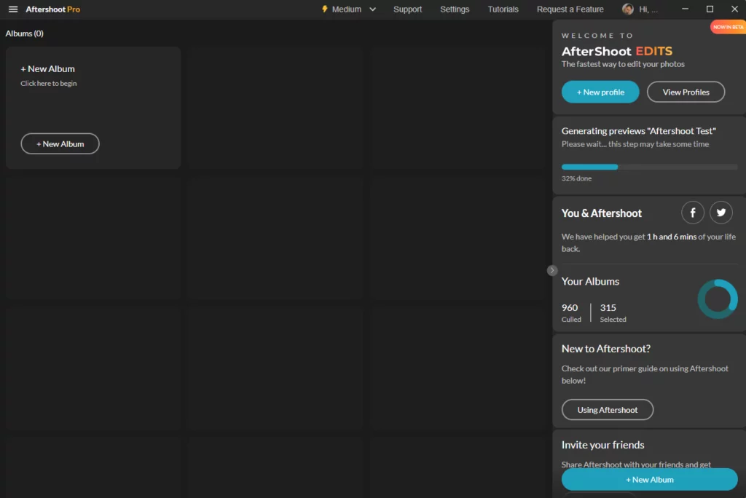Click the Aftershoot Pro app title
The height and width of the screenshot is (498, 746).
[x=52, y=9]
